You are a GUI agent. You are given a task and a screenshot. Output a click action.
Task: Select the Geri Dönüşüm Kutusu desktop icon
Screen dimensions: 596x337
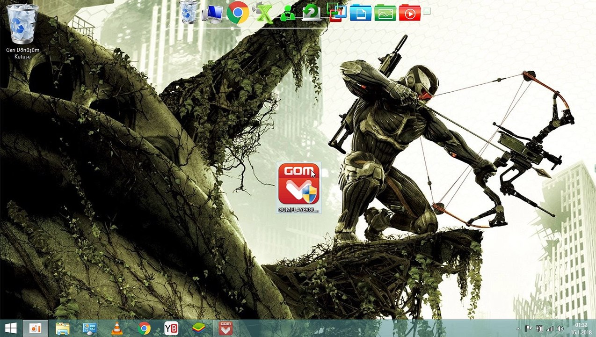[x=22, y=31]
